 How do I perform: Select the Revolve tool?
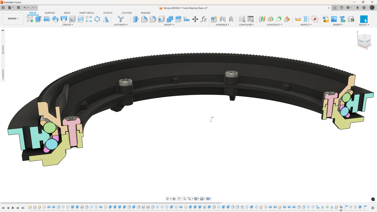(47, 19)
